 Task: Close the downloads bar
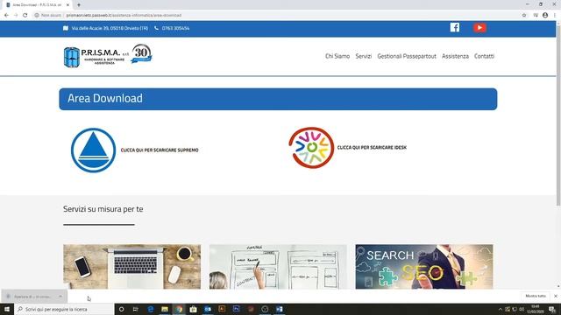(556, 296)
